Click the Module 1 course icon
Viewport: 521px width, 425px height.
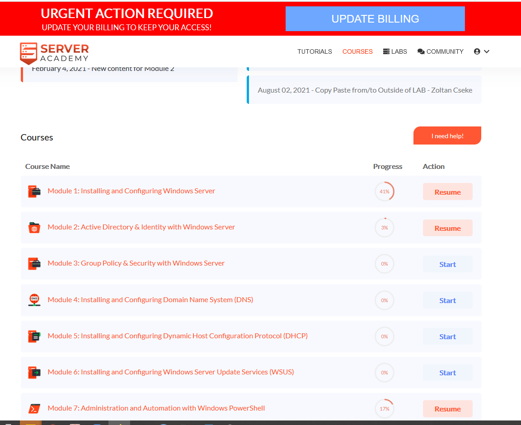click(x=34, y=191)
